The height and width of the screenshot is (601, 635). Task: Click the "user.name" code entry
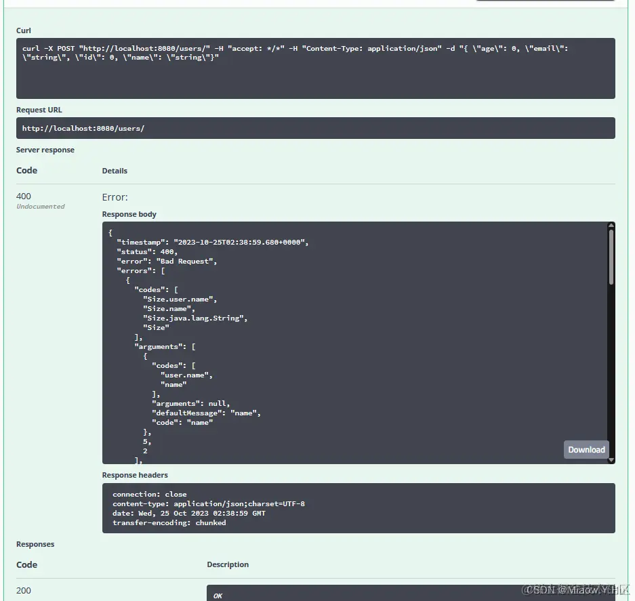(186, 375)
